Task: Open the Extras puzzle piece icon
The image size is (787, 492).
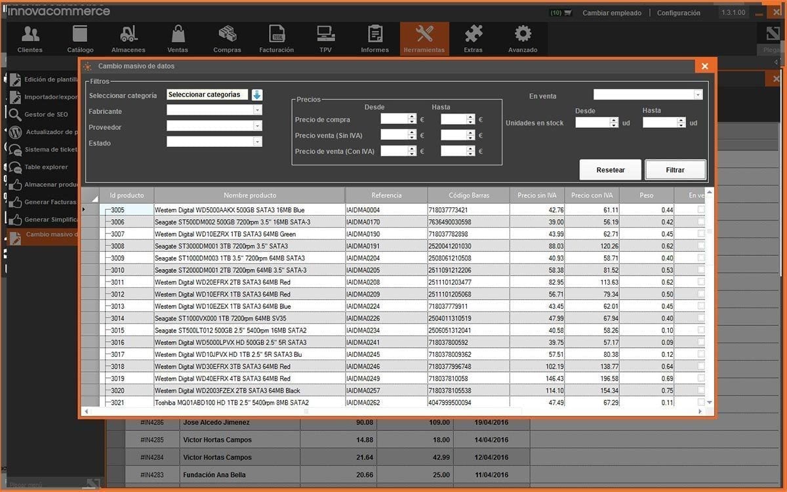Action: click(473, 35)
